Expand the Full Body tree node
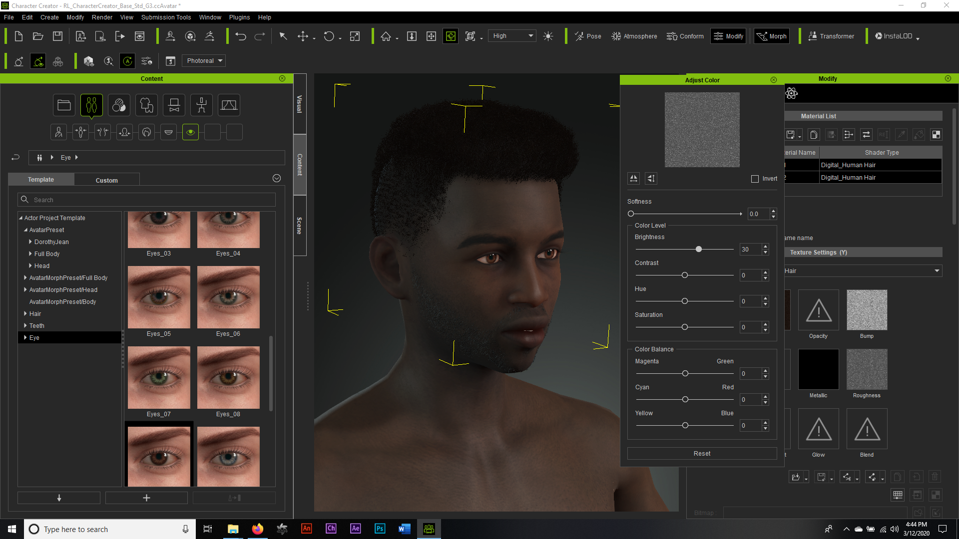This screenshot has width=959, height=539. click(x=30, y=254)
